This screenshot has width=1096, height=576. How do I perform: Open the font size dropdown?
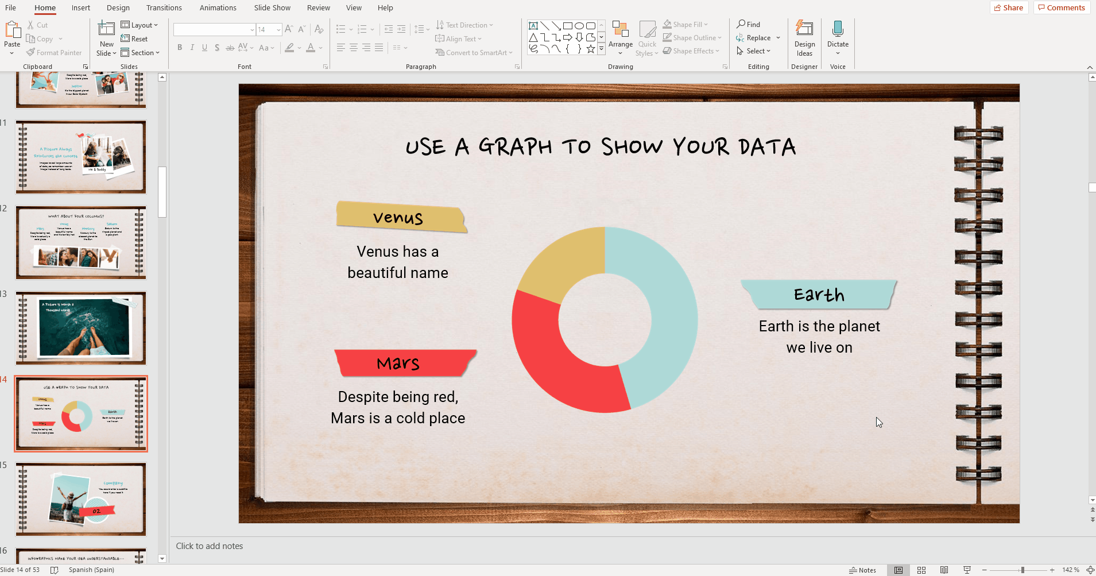278,29
